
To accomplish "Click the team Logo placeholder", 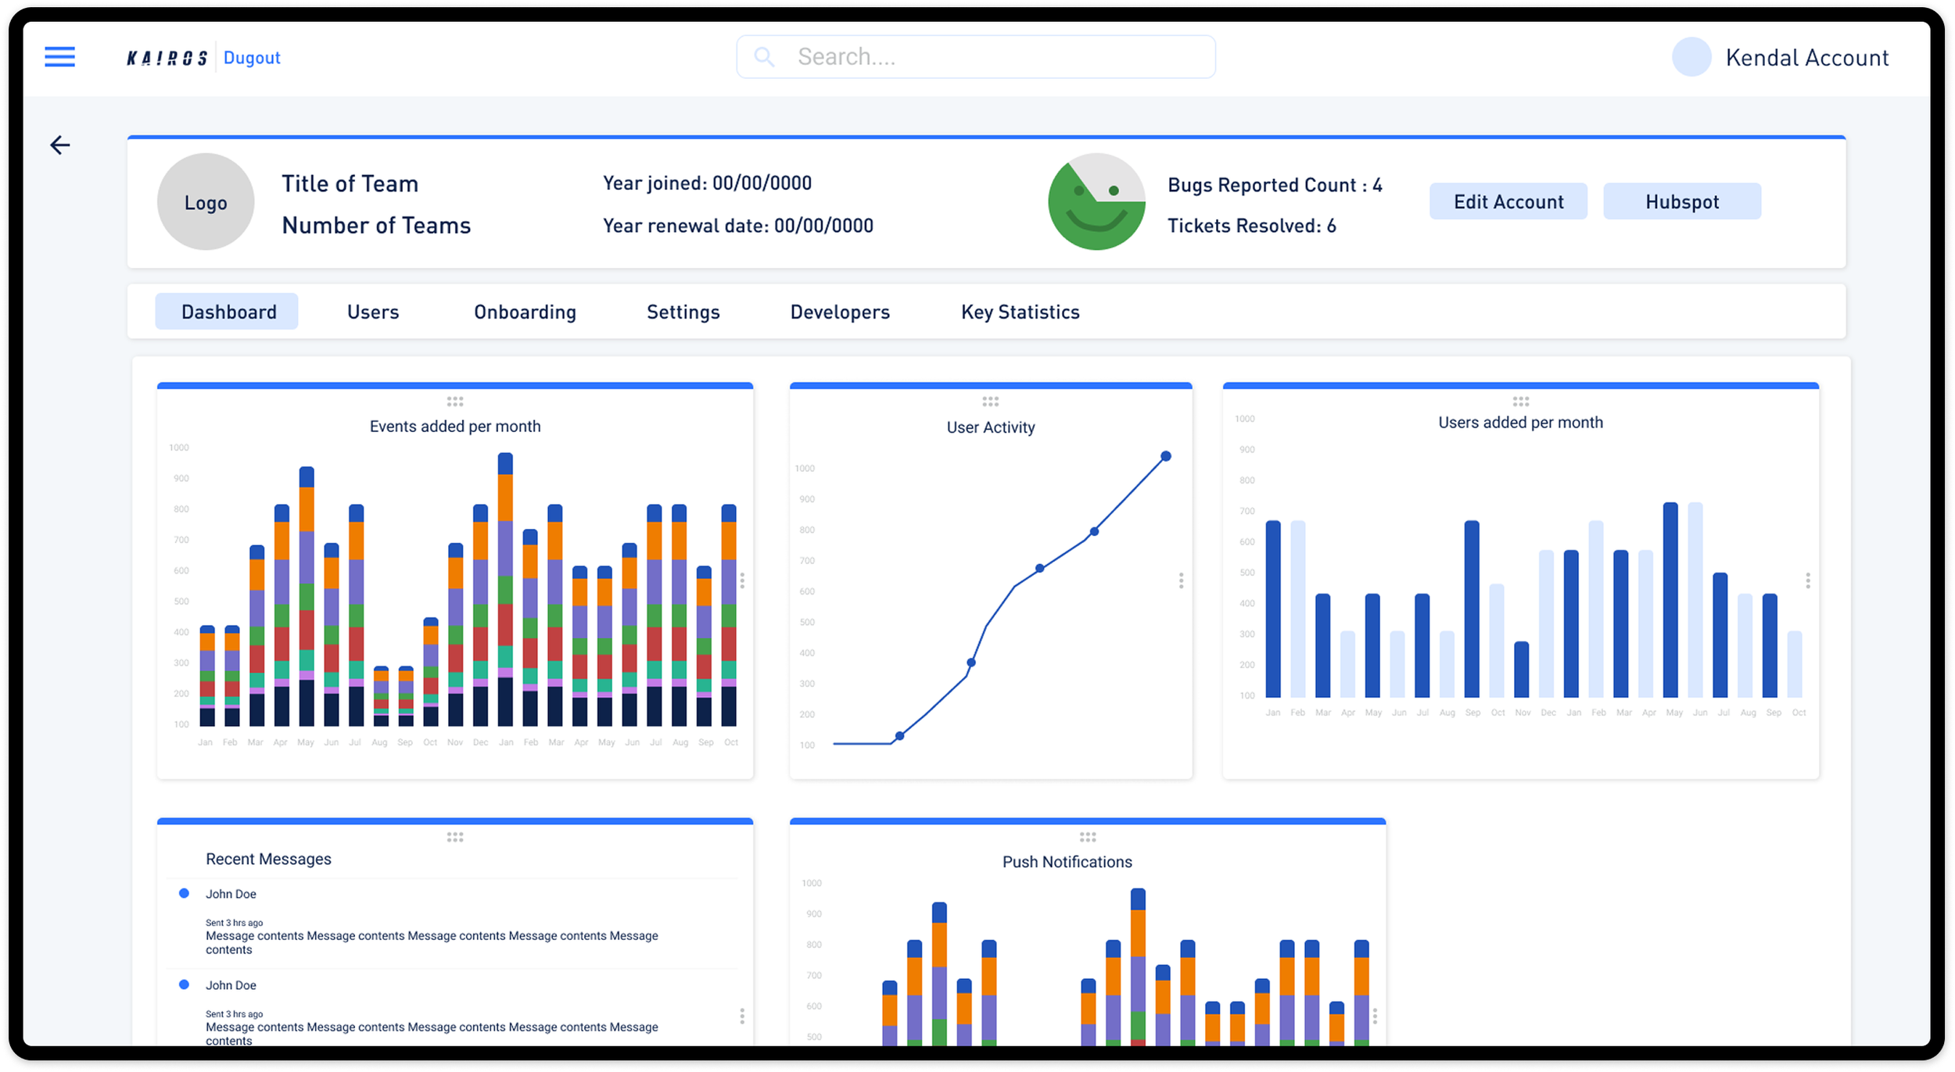I will 206,202.
